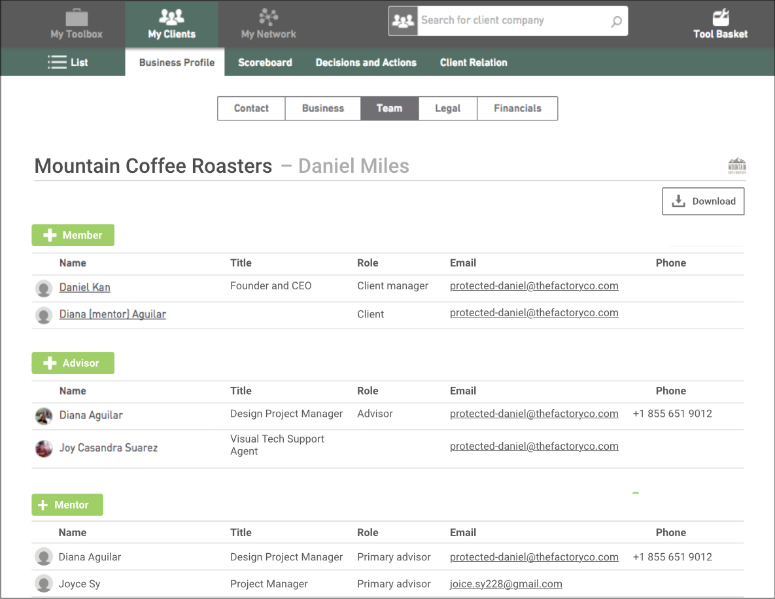775x599 pixels.
Task: Open Decisions and Actions tab
Action: (x=366, y=62)
